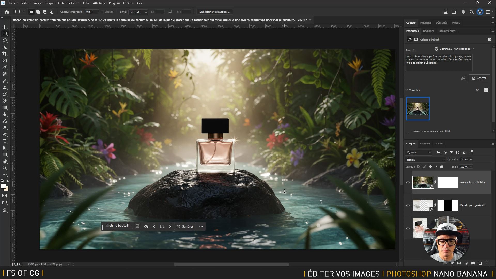
Task: Select the Zoom tool
Action: click(x=5, y=168)
